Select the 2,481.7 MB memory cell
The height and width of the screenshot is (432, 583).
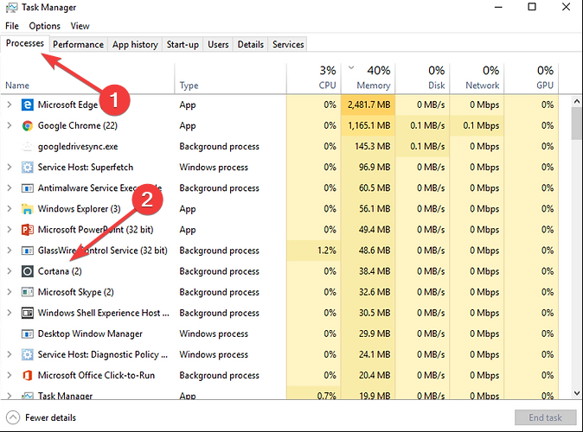368,105
